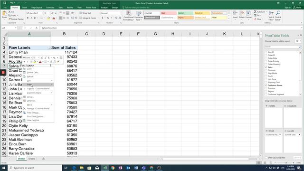Choose PivotTable Options from context menu

(38, 116)
